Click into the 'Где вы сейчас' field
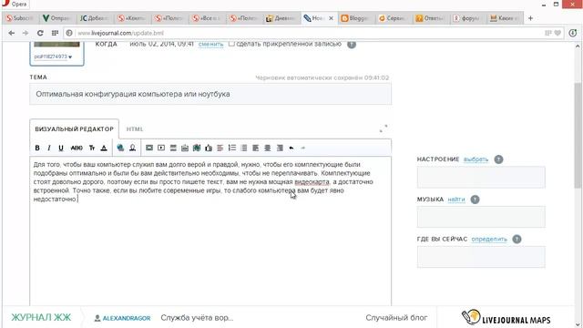Image resolution: width=583 pixels, height=328 pixels. pos(481,257)
